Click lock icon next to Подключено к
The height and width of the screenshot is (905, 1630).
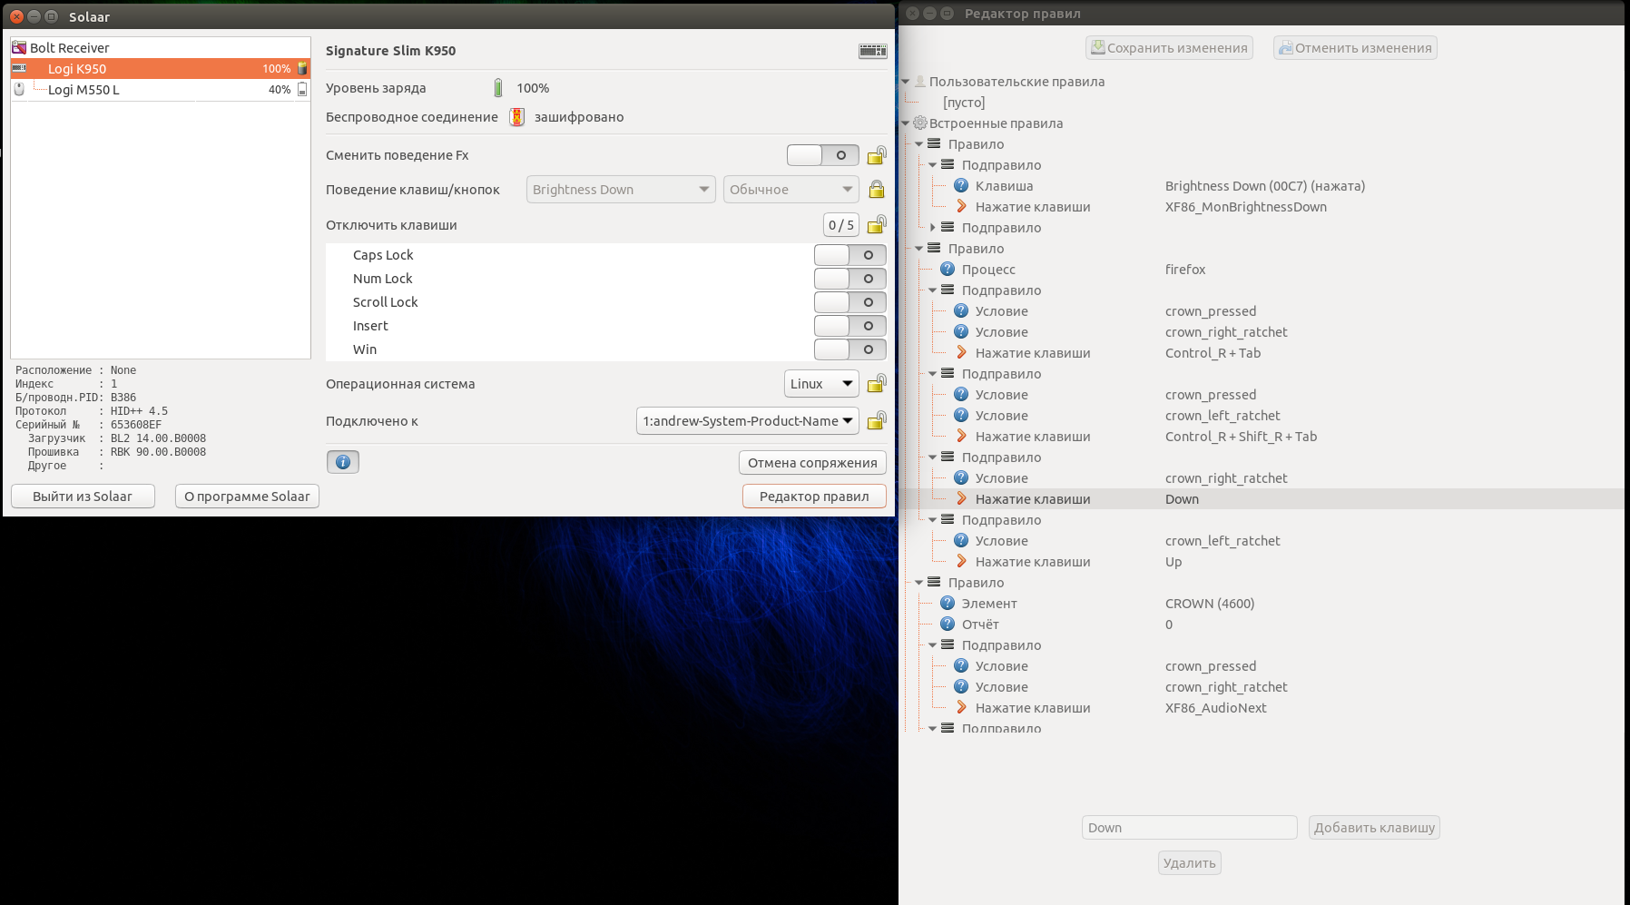(876, 421)
